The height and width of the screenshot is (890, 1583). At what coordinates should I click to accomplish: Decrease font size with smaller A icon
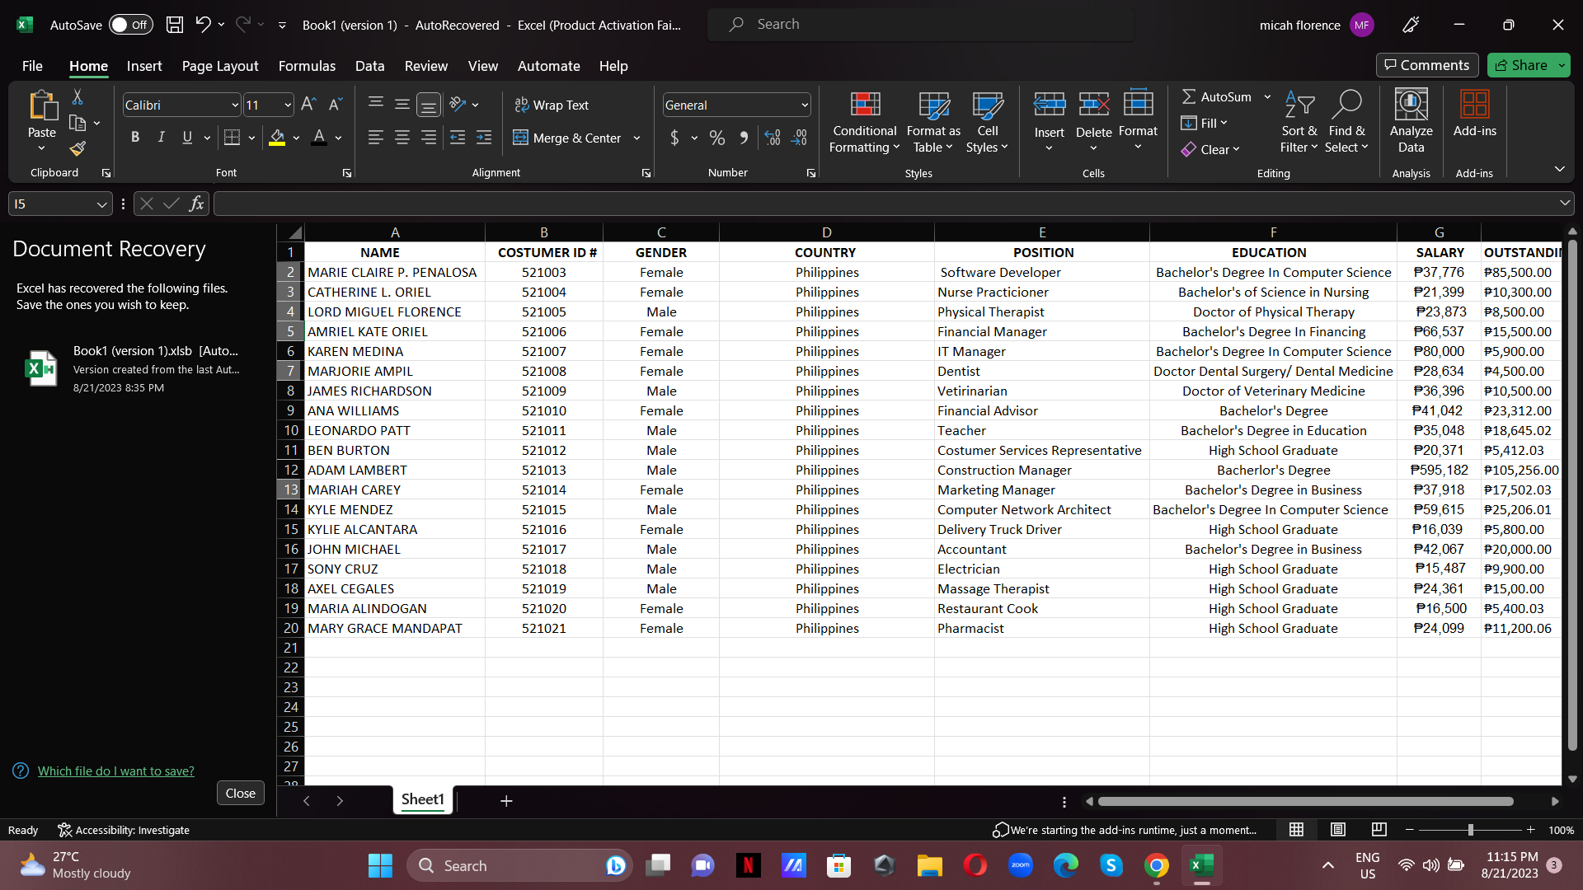[x=335, y=105]
